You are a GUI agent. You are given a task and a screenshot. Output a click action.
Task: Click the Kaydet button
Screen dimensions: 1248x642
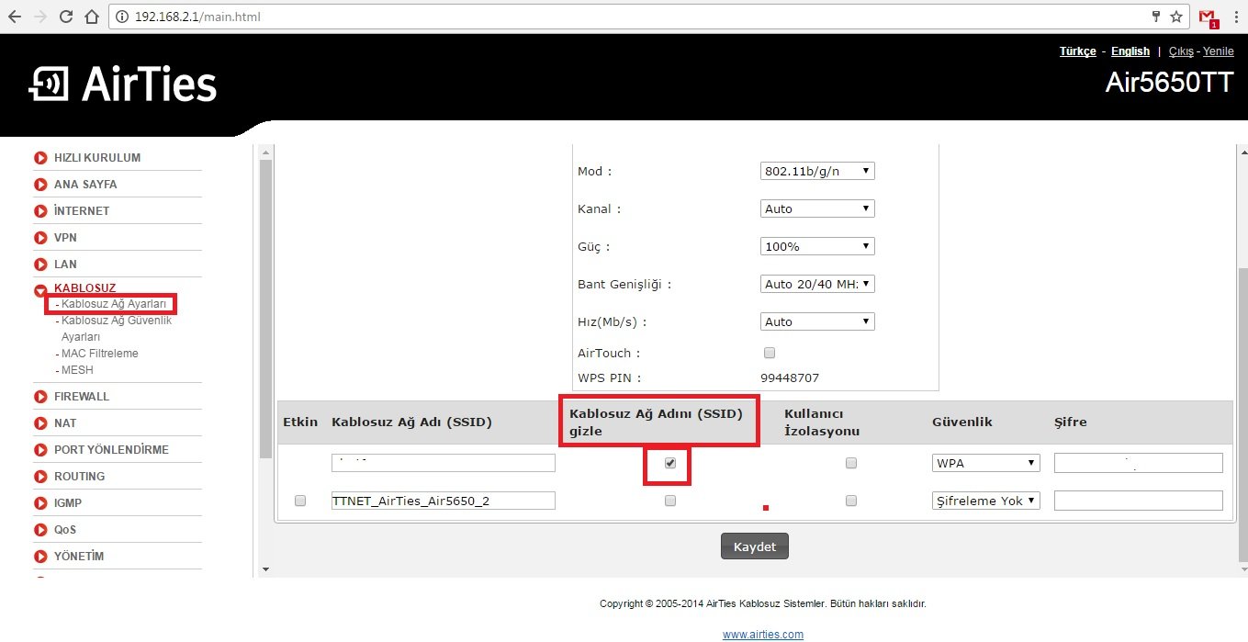pos(755,546)
